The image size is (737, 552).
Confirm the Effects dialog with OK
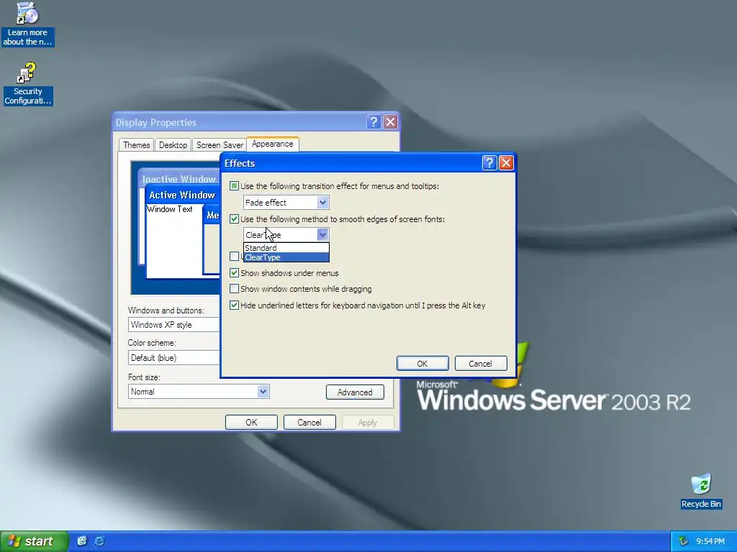point(422,363)
